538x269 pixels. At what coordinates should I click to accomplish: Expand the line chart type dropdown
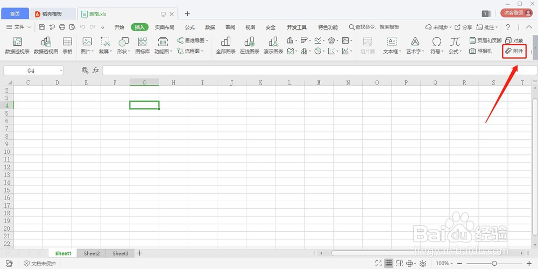click(x=324, y=40)
